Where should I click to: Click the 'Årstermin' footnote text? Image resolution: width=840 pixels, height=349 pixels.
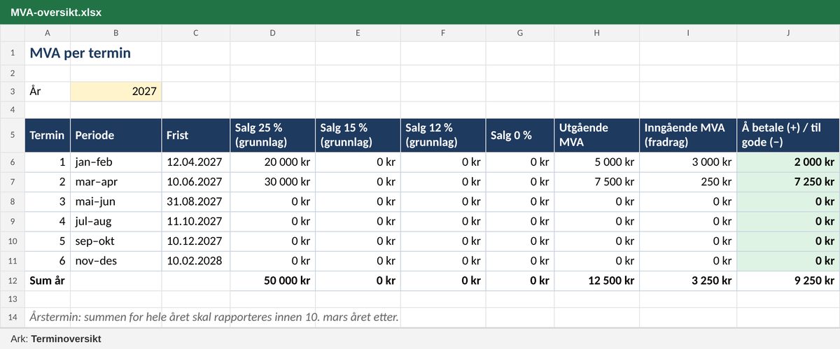coord(214,317)
